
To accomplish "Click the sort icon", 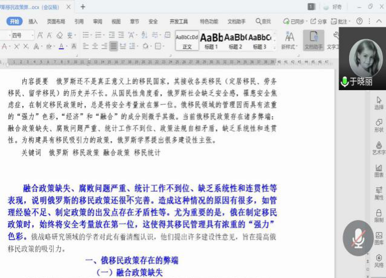I will tap(144, 35).
